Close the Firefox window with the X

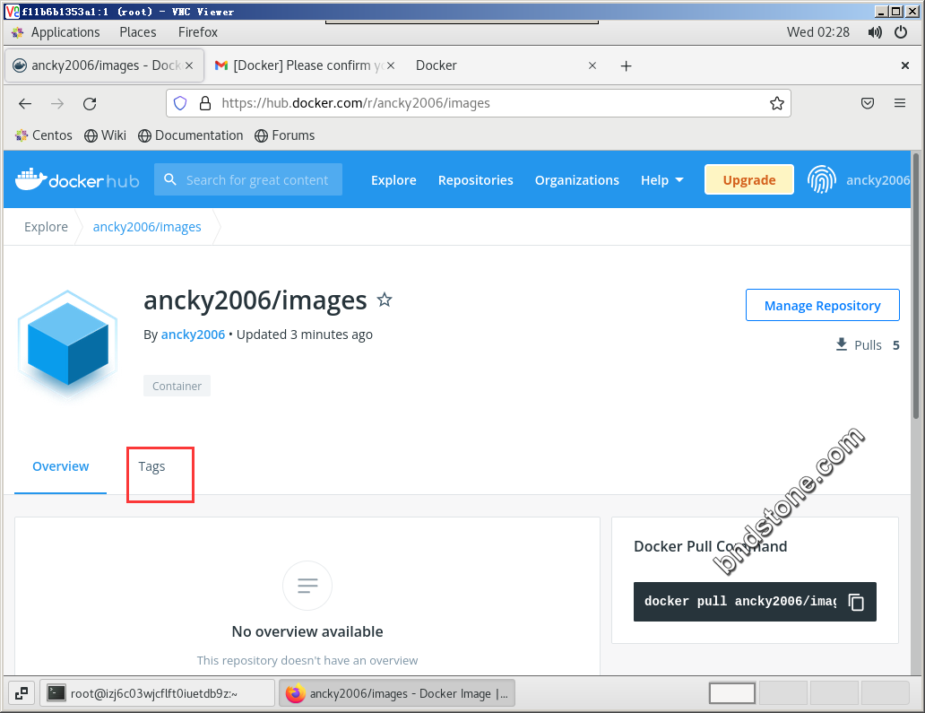(905, 65)
